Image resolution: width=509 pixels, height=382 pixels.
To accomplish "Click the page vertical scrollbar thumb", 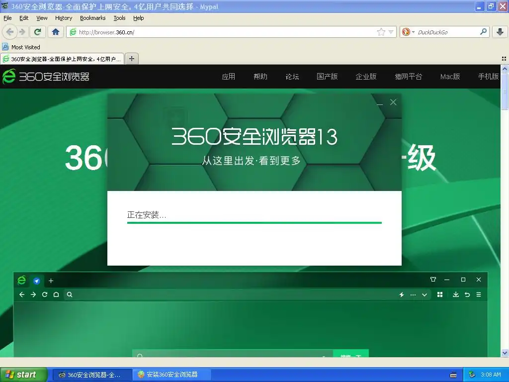I will pos(505,92).
